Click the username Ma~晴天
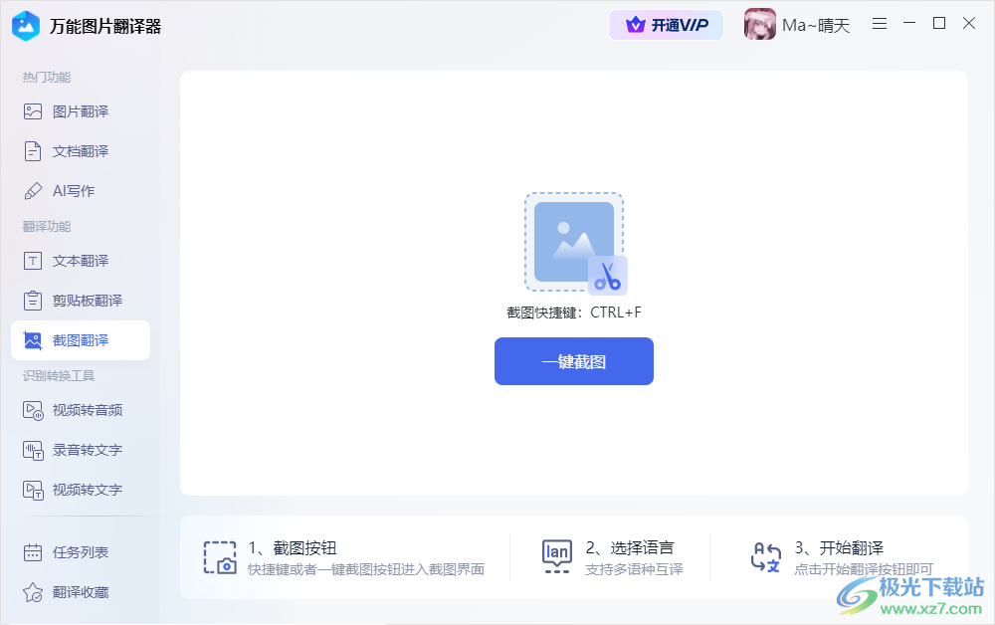 [816, 26]
